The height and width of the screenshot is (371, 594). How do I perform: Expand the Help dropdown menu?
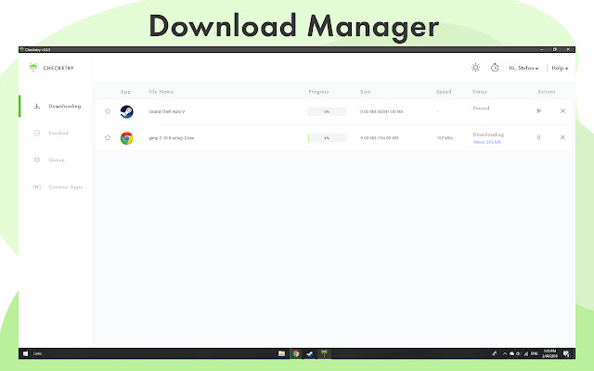560,68
